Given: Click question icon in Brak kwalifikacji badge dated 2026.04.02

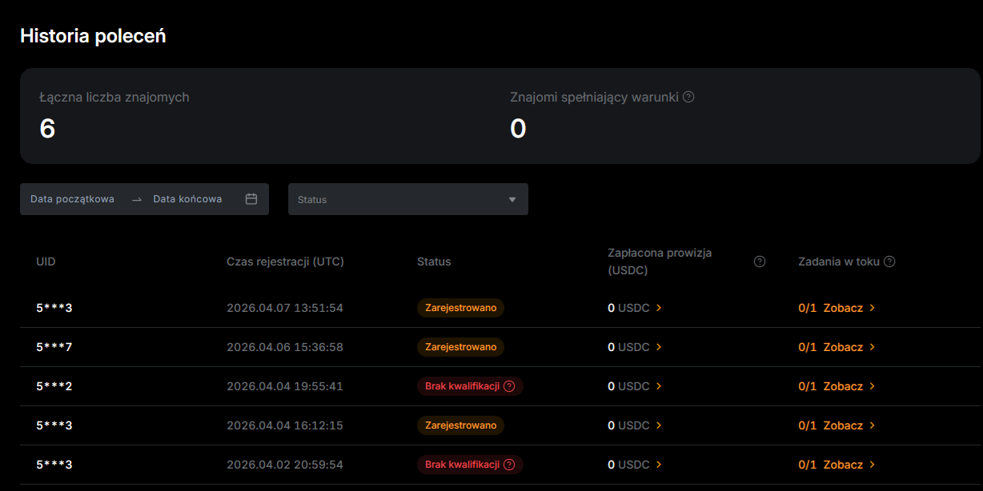Looking at the screenshot, I should click(509, 465).
